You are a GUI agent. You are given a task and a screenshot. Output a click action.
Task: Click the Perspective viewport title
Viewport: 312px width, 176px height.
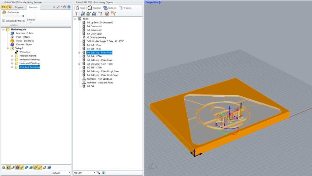tap(152, 2)
